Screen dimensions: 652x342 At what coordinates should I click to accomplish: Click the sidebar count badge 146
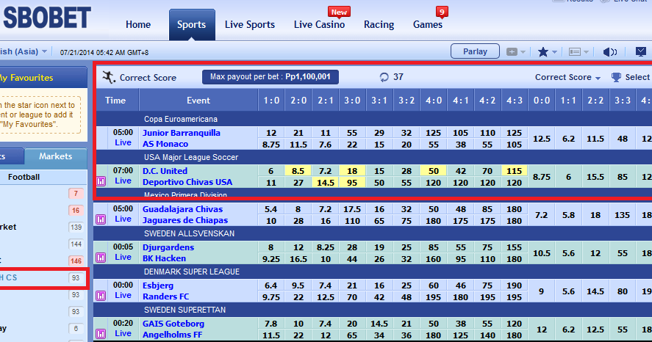tap(76, 261)
